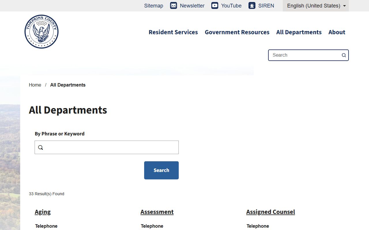Click the By Phrase or Keyword label
The height and width of the screenshot is (230, 369).
coord(60,134)
